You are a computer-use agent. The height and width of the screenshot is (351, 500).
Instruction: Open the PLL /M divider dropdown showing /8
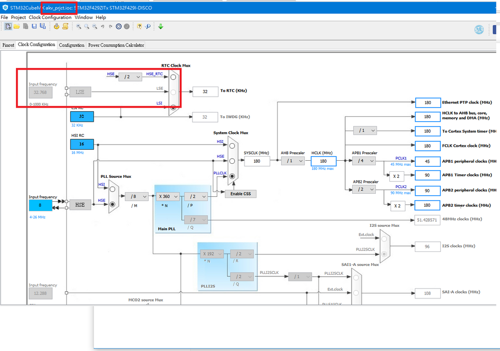[136, 196]
